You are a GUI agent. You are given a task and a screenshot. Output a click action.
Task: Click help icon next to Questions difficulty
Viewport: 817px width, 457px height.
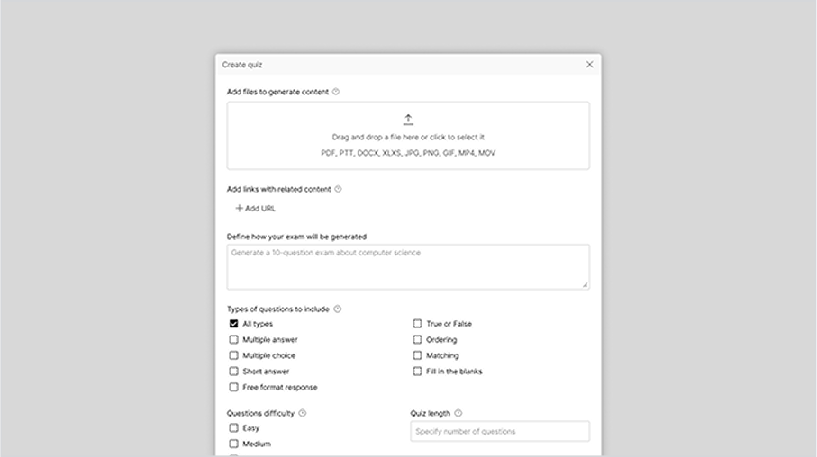[x=303, y=413]
